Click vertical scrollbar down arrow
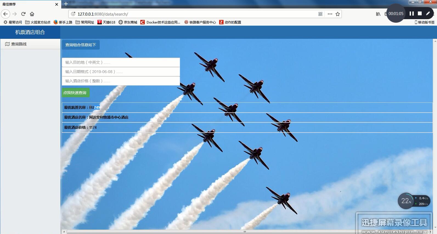This screenshot has width=437, height=234. pyautogui.click(x=435, y=227)
